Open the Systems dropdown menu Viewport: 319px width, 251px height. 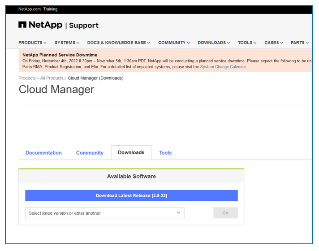67,43
